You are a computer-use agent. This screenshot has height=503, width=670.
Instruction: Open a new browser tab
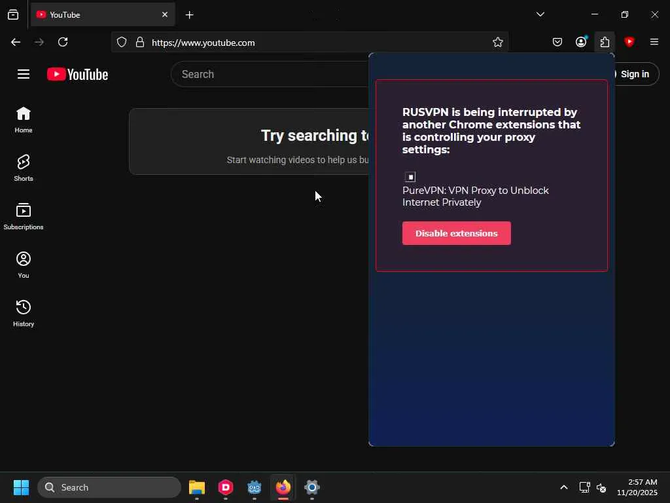tap(189, 15)
